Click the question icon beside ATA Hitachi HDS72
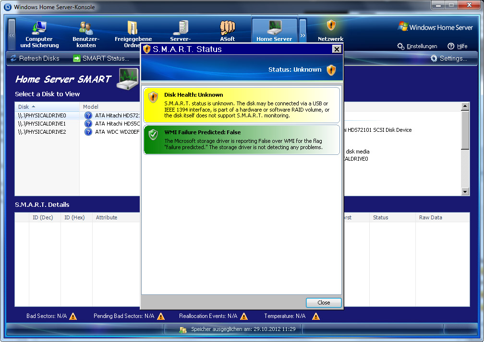This screenshot has height=342, width=484. tap(88, 115)
